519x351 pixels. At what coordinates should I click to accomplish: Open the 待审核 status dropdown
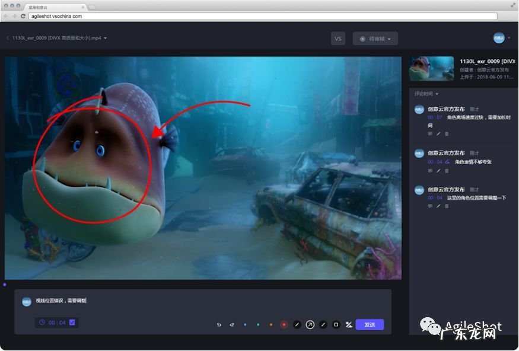coord(375,39)
